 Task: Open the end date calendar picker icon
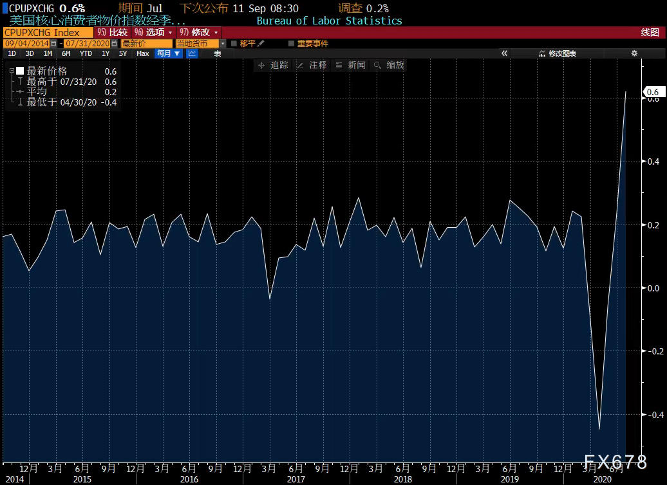(114, 43)
